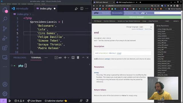Bookmark this page with the star icon
The width and height of the screenshot is (183, 103).
158,6
